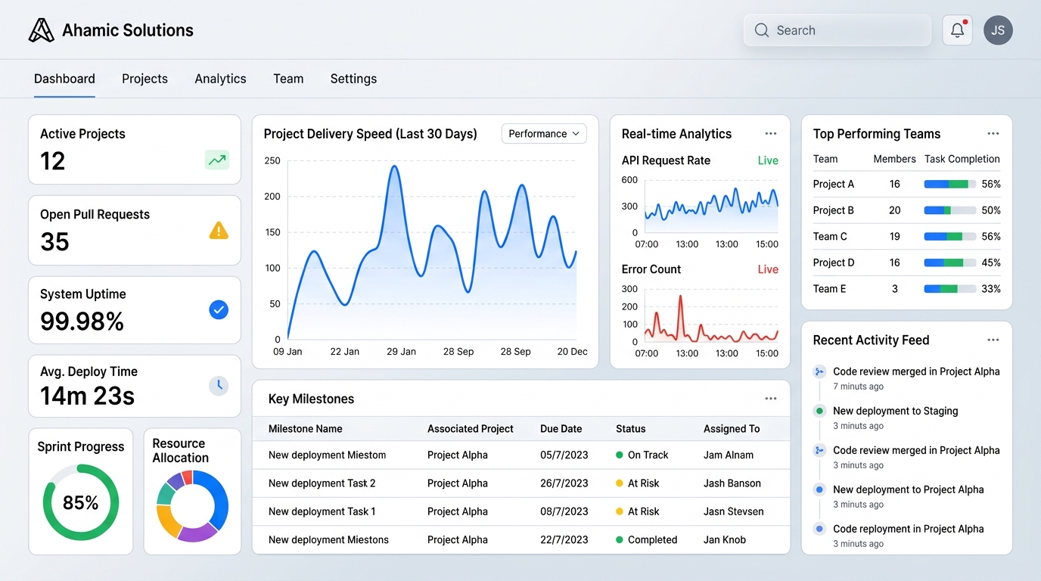This screenshot has height=581, width=1041.
Task: Click the Project A team name
Action: pyautogui.click(x=834, y=184)
